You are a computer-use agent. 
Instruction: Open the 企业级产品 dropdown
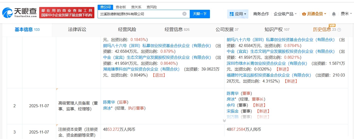(285, 14)
